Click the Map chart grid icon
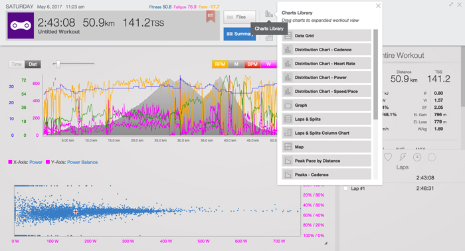This screenshot has height=251, width=465. [x=288, y=147]
